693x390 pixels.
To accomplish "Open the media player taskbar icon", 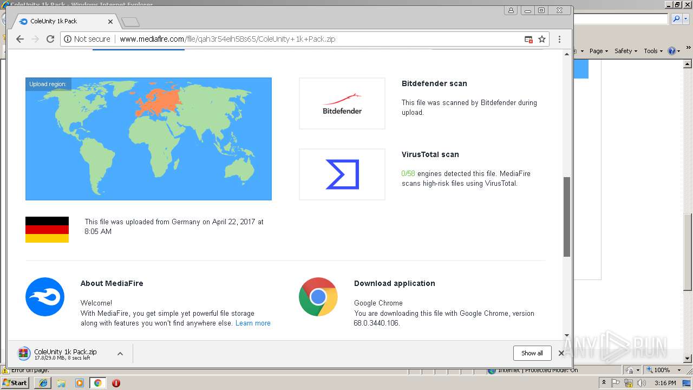I will coord(80,383).
